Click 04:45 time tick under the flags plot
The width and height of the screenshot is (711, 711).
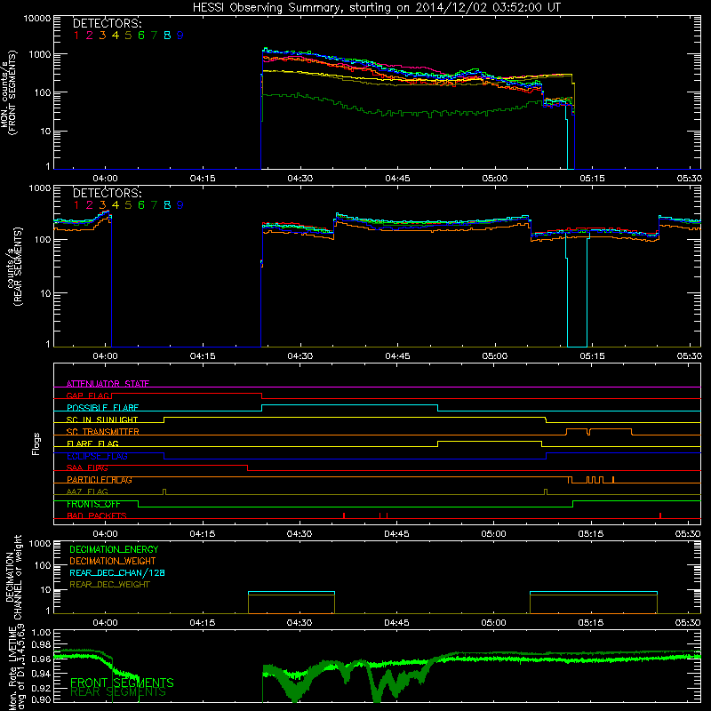coord(396,534)
